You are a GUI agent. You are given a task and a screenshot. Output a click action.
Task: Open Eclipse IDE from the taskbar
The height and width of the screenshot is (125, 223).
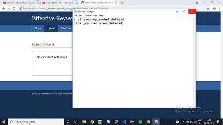132,122
